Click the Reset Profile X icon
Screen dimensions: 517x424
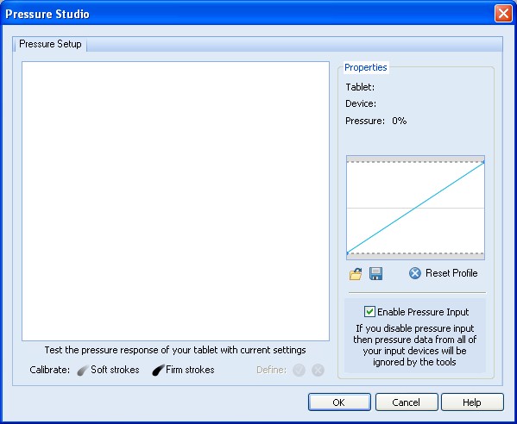pos(415,273)
